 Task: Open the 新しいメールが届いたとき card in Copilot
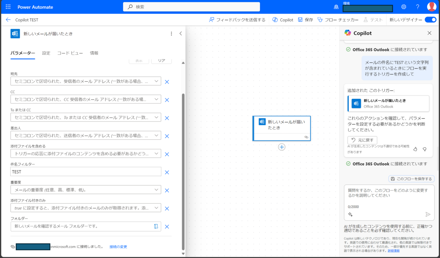click(x=388, y=104)
